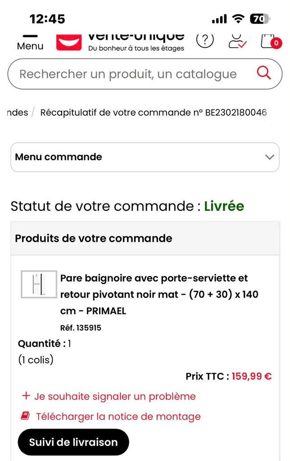The image size is (290, 461).
Task: Toggle the cart badge showing 0 items
Action: click(x=276, y=43)
